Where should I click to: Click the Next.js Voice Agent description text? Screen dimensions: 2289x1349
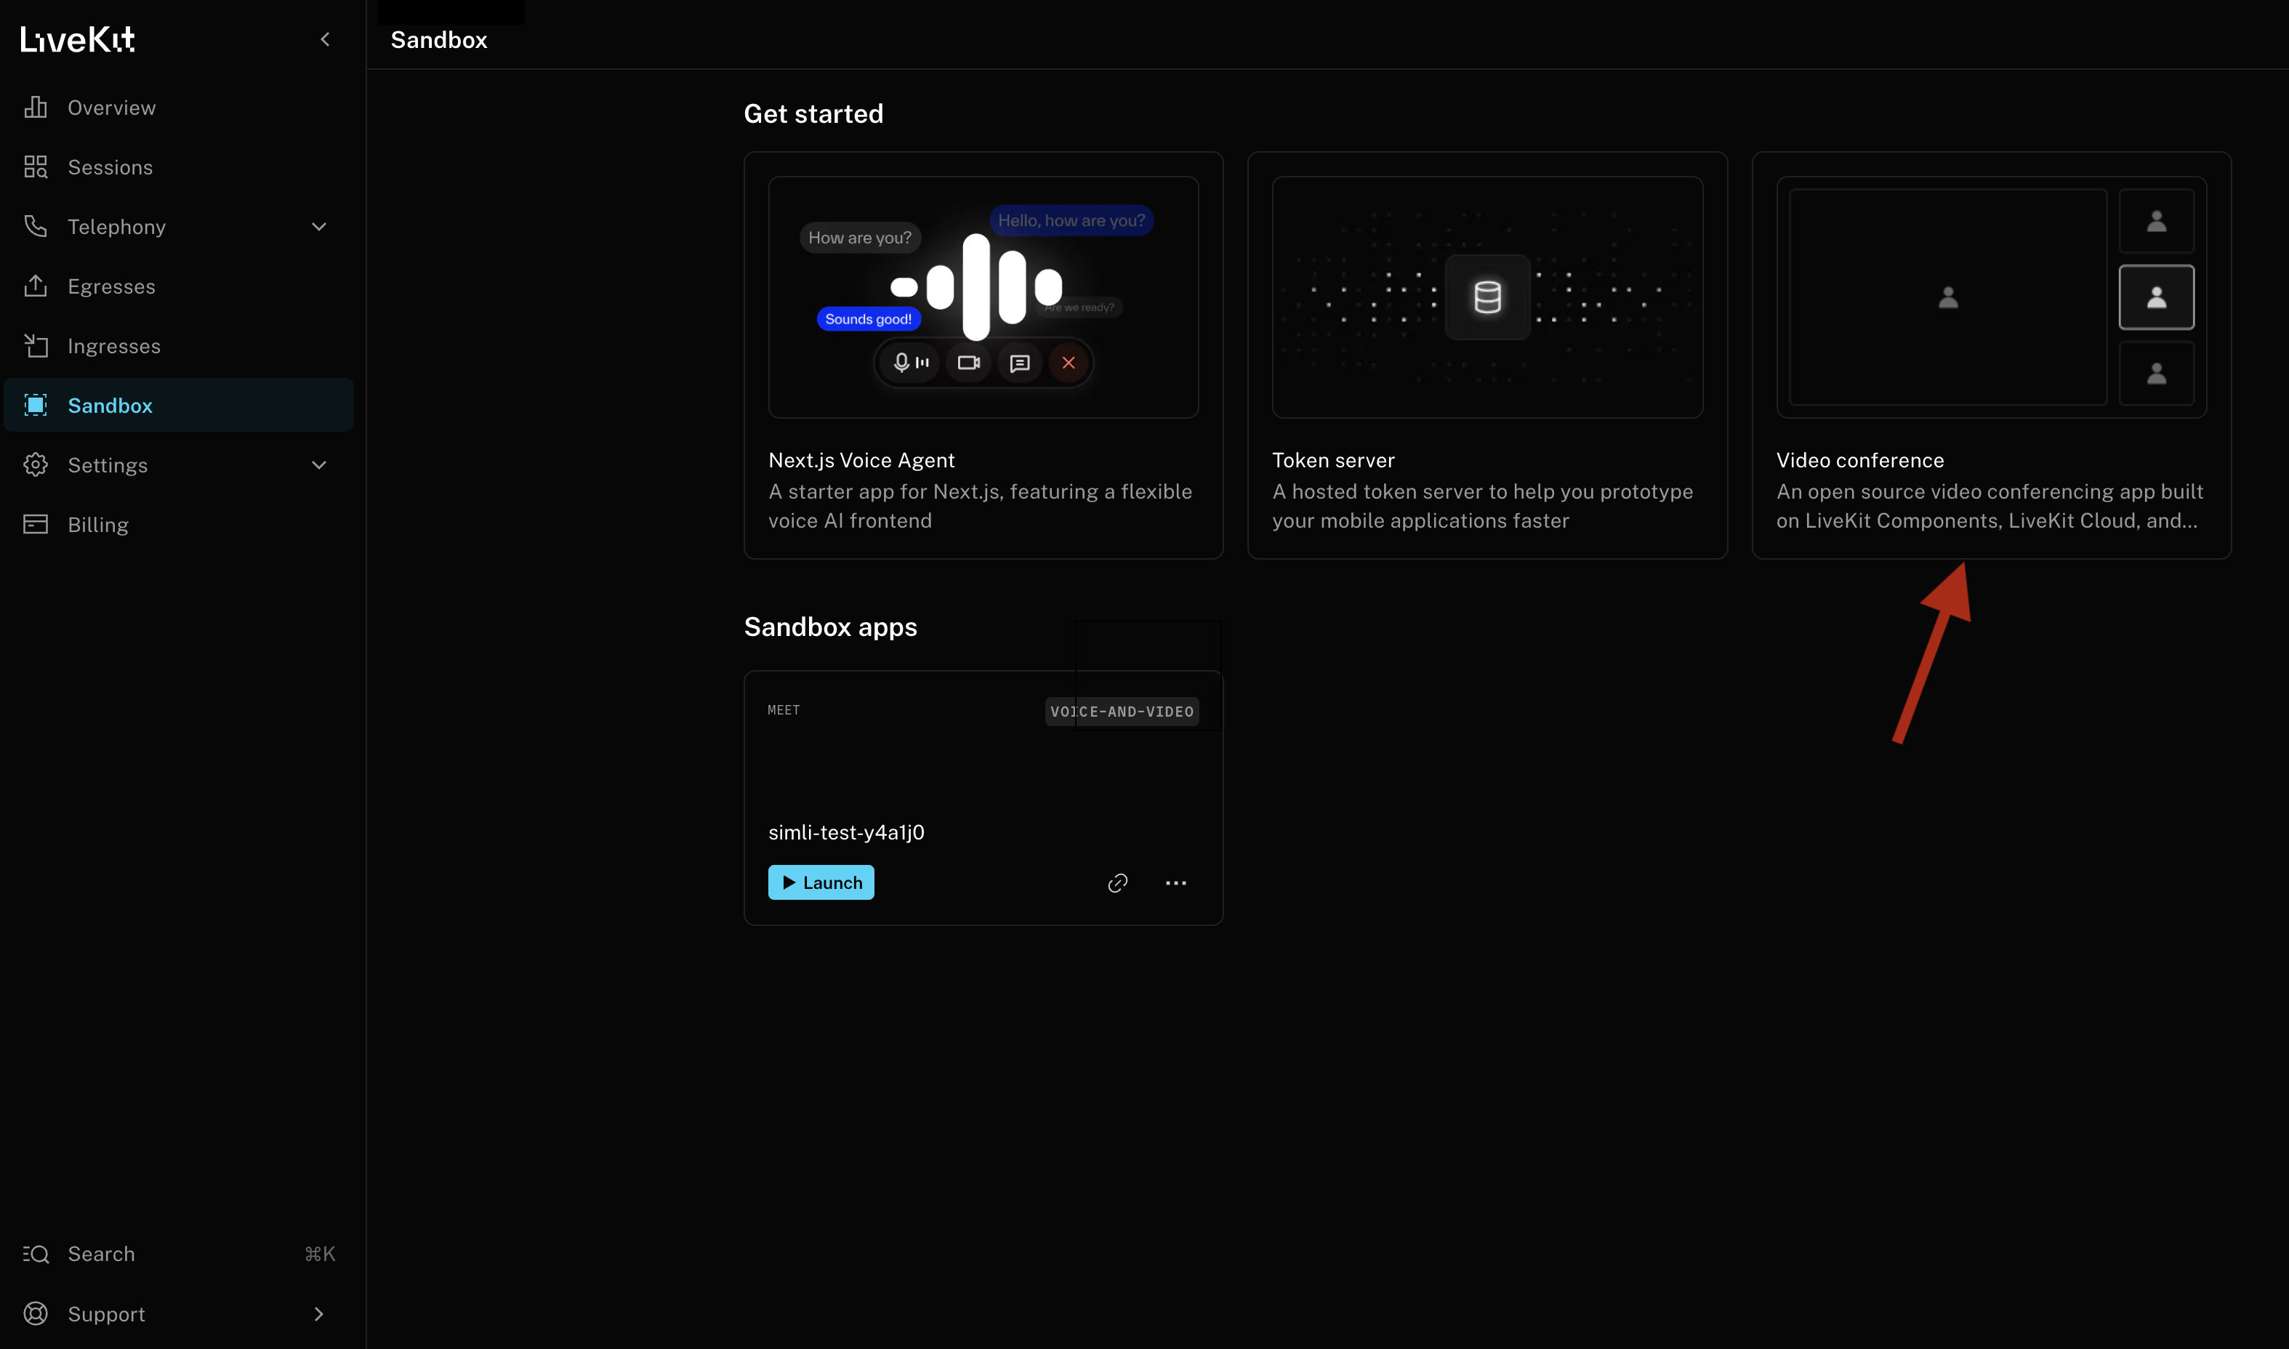980,507
